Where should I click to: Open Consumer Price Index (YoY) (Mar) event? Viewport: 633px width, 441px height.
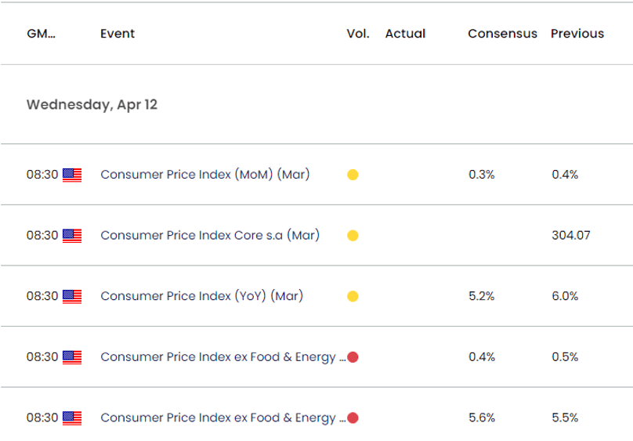point(202,296)
